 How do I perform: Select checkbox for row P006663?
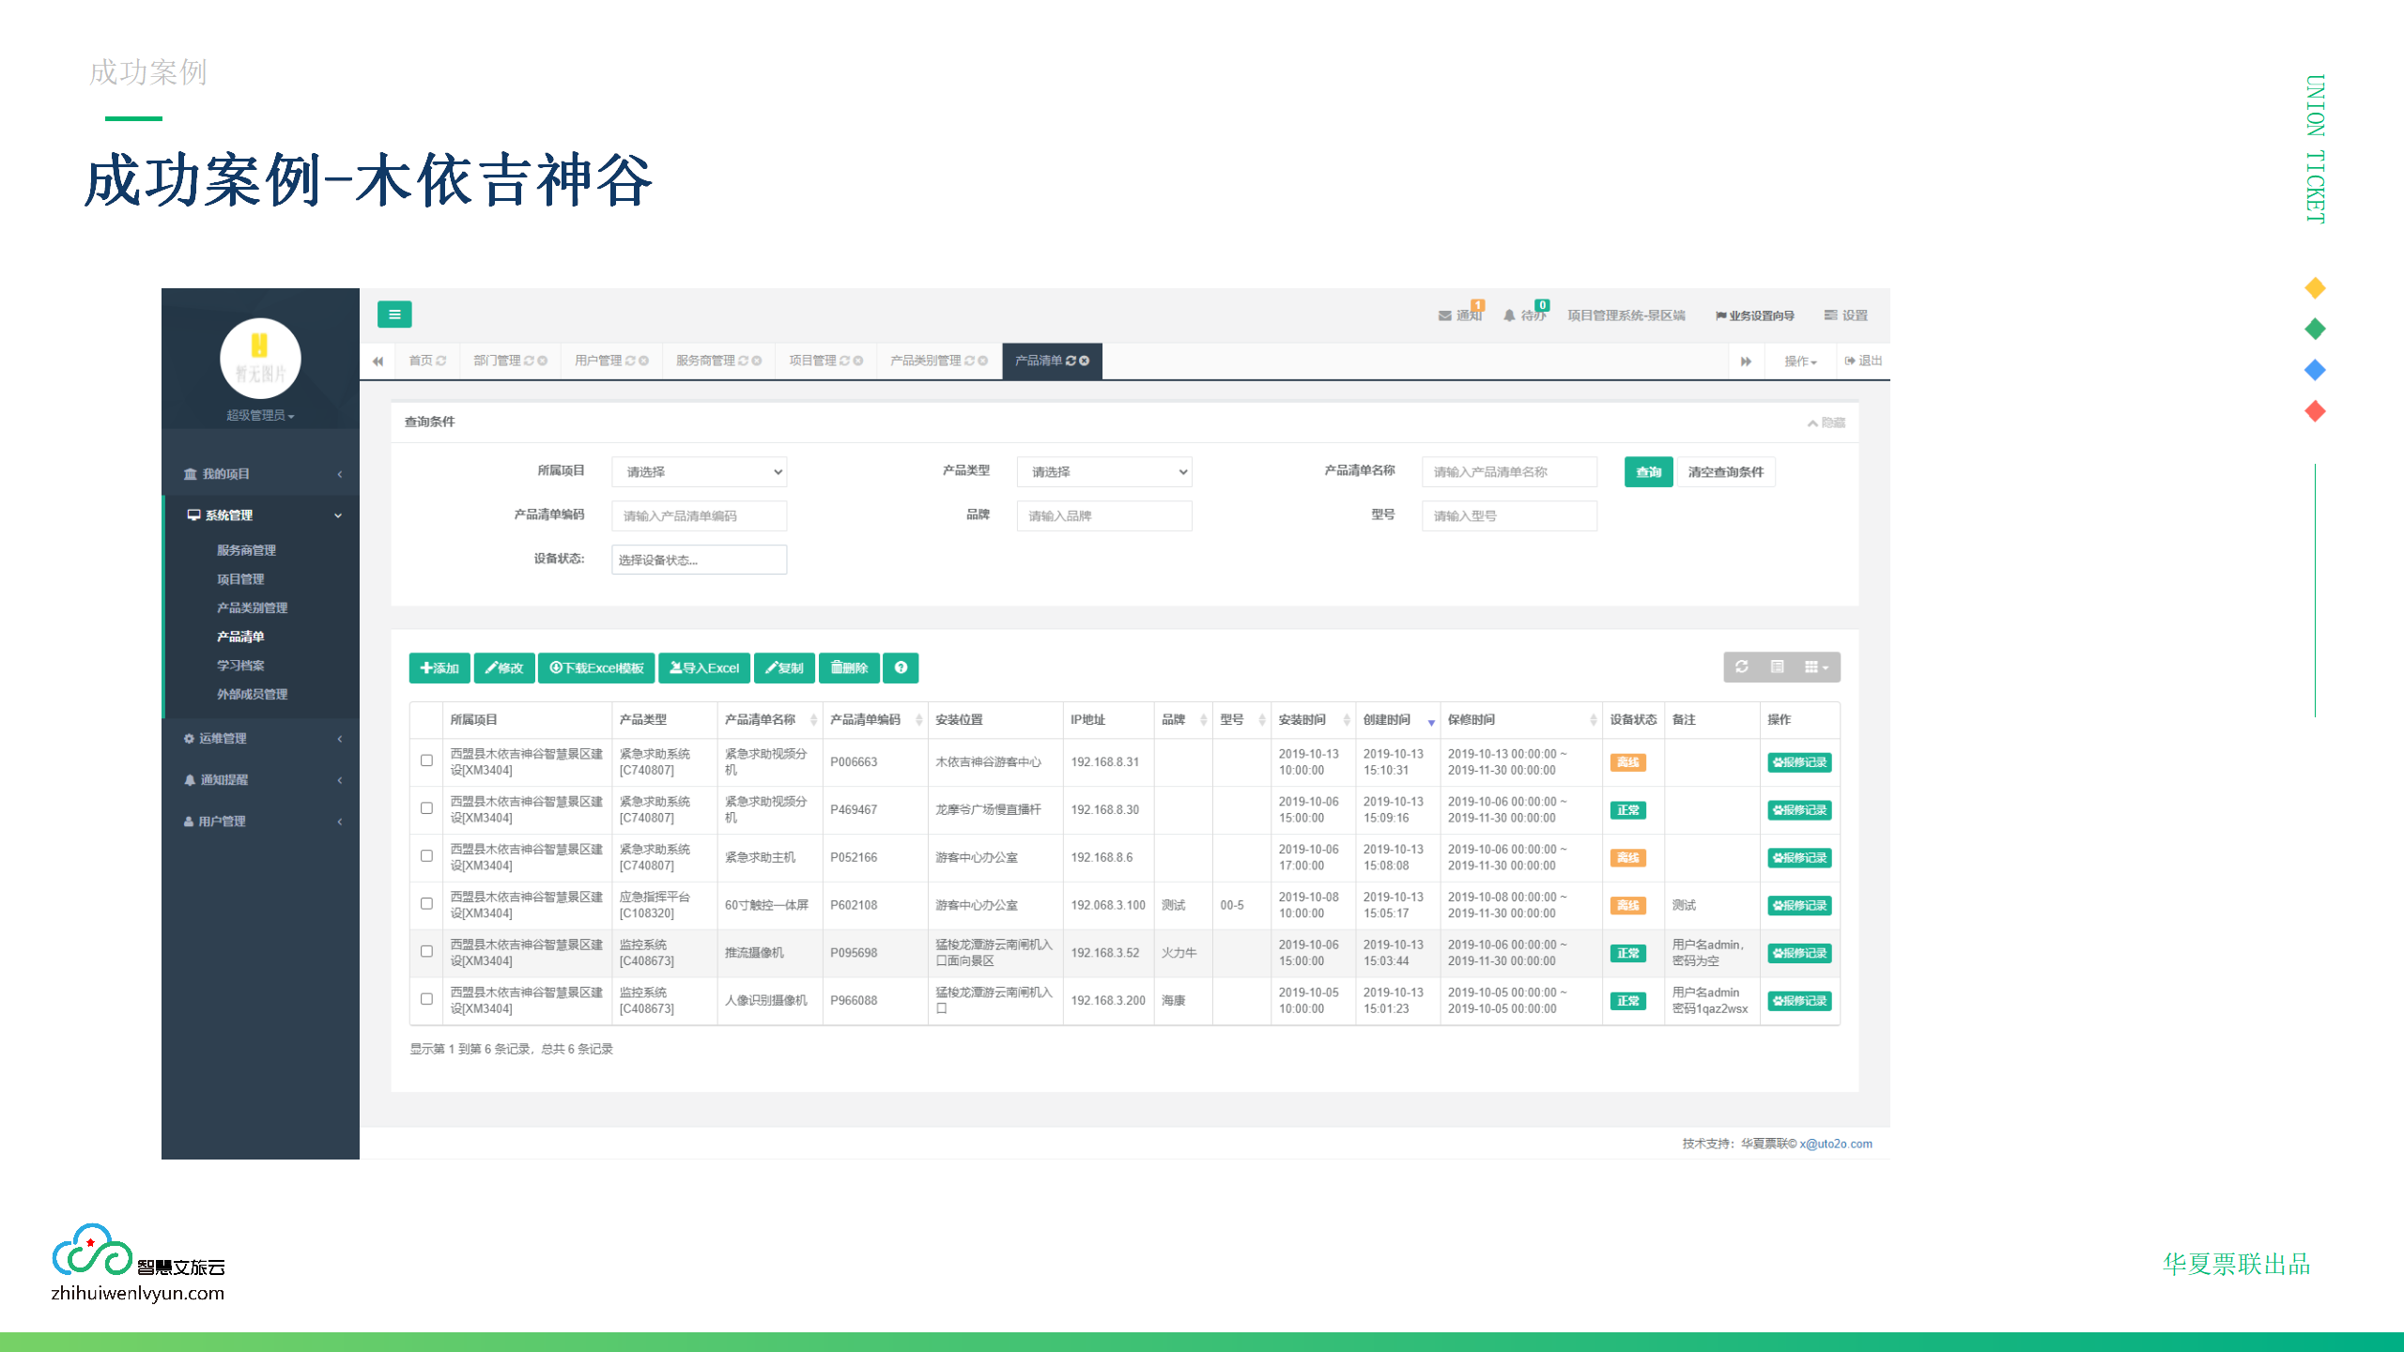[426, 760]
